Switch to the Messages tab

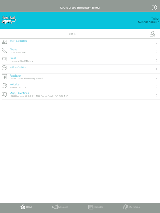click(60, 207)
